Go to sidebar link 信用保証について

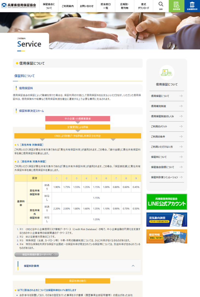(167, 96)
